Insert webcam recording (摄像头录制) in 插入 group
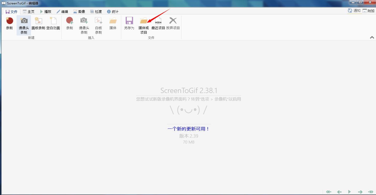376x195 pixels. [x=84, y=25]
